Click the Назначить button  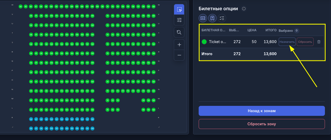tap(287, 42)
